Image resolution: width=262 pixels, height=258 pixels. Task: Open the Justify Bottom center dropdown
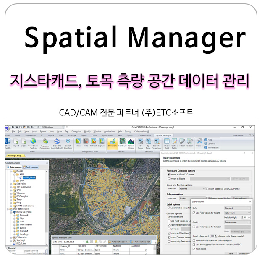237,222
